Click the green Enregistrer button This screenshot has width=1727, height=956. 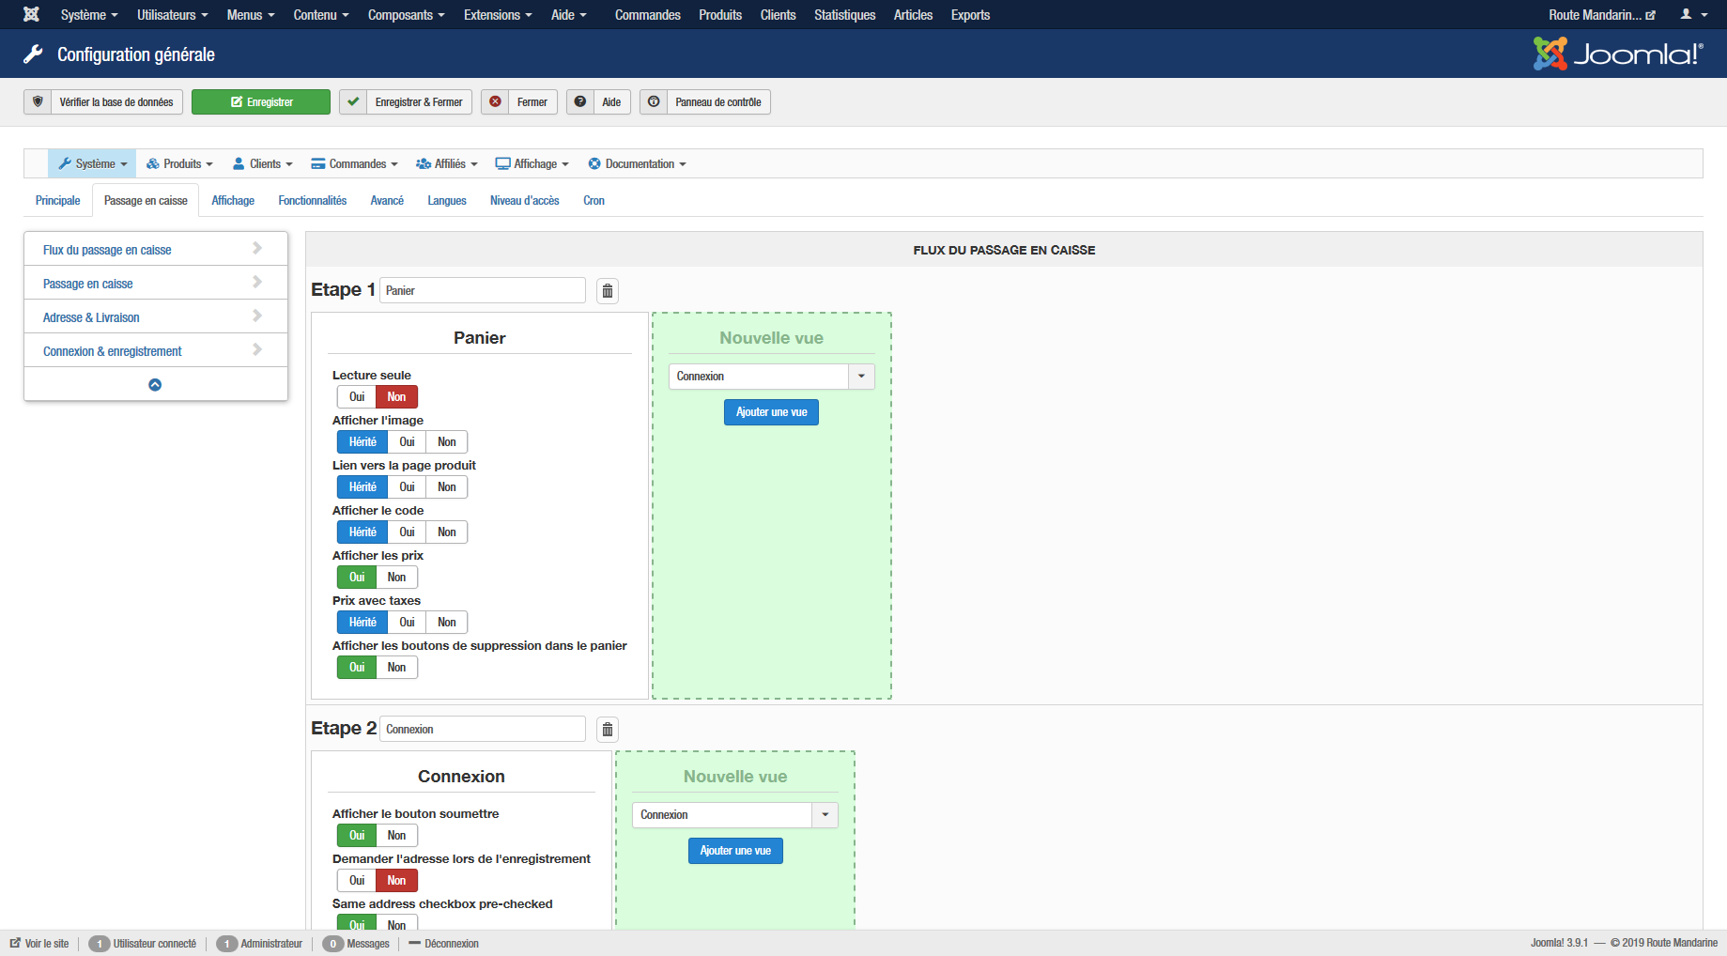click(261, 101)
